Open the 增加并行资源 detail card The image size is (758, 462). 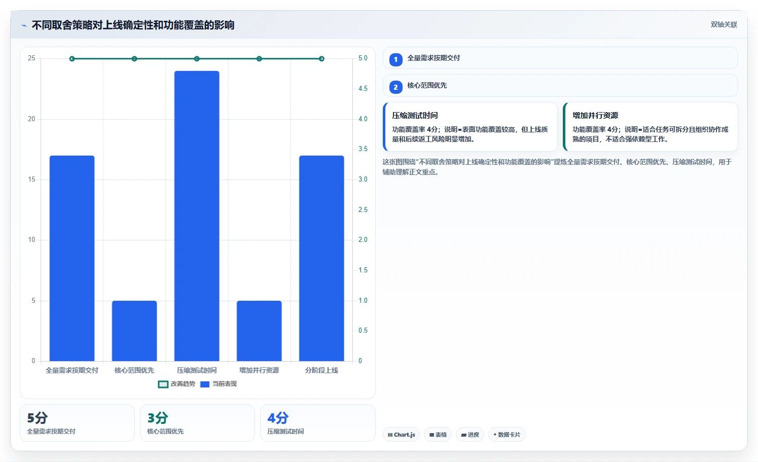click(651, 127)
